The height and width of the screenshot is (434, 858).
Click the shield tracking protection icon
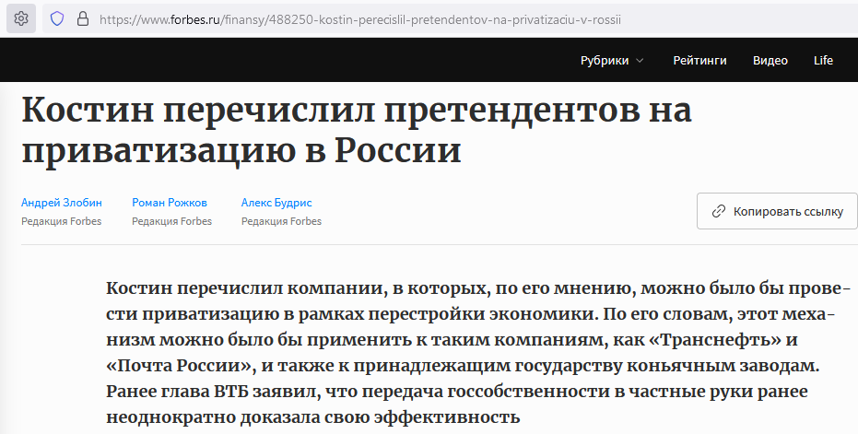coord(57,19)
